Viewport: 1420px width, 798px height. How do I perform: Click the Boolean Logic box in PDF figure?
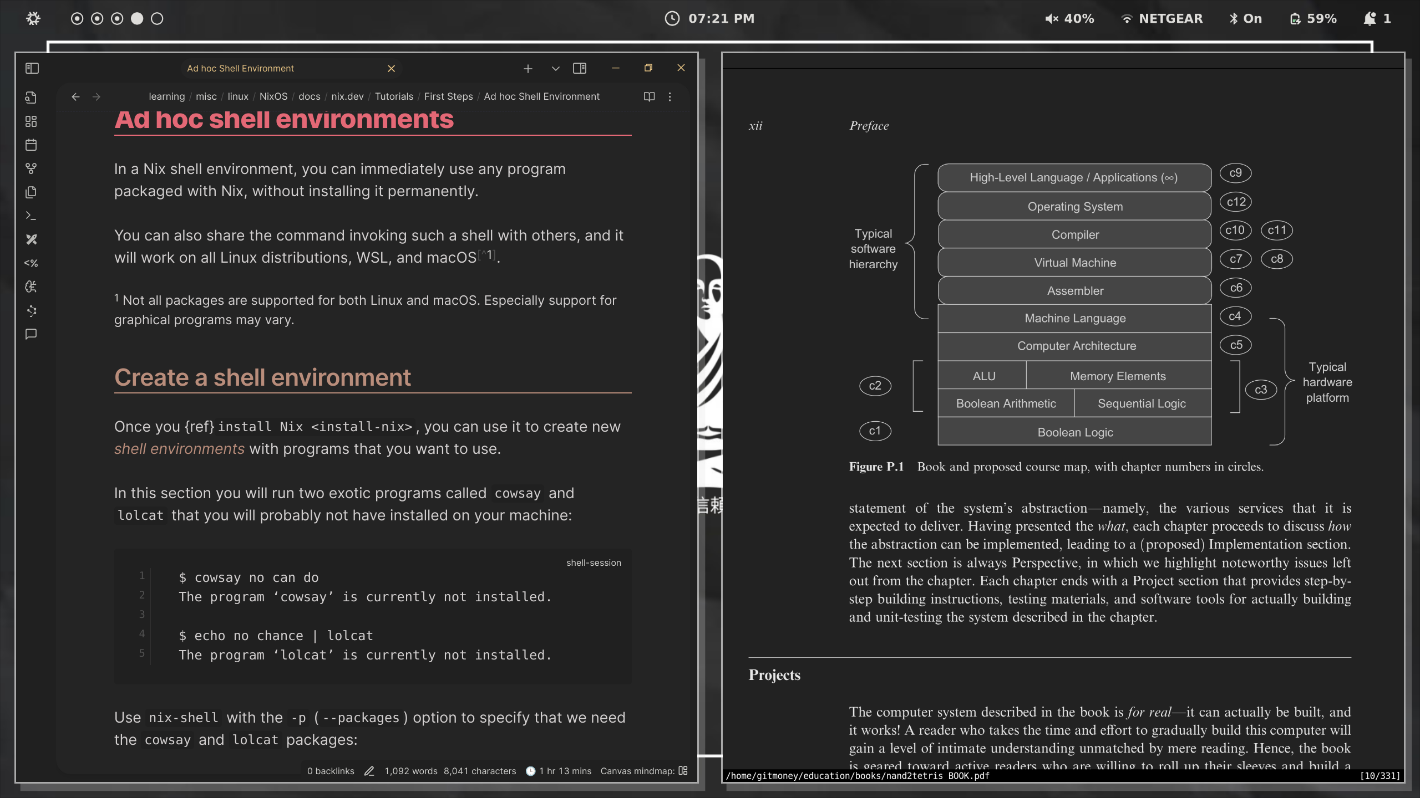click(1074, 432)
